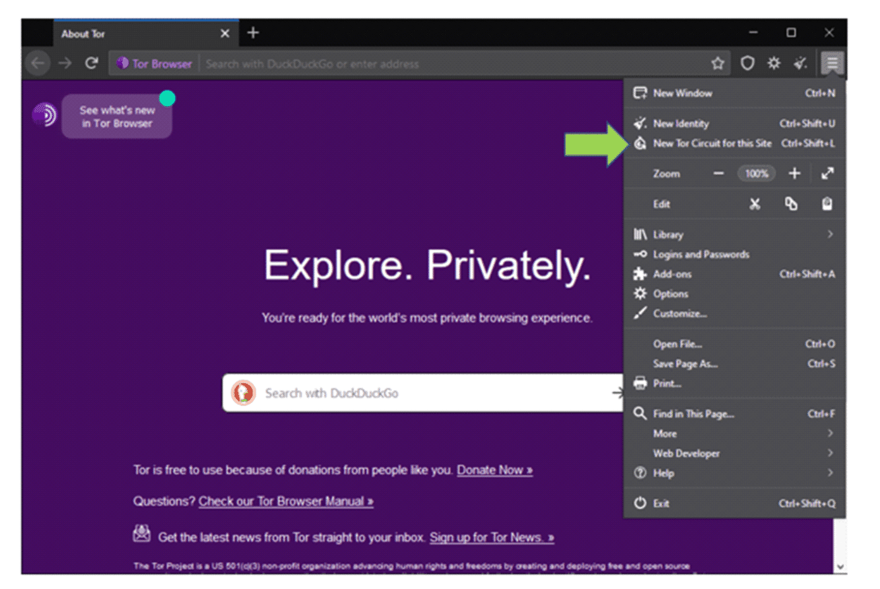Click the scrollbar down arrow
This screenshot has height=589, width=880.
click(840, 567)
